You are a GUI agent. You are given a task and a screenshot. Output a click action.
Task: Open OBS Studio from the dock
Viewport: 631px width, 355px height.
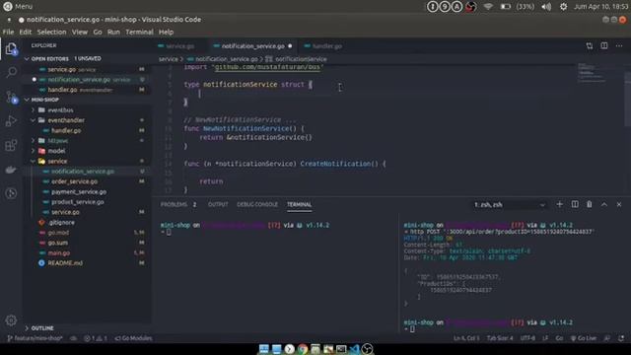pos(367,349)
